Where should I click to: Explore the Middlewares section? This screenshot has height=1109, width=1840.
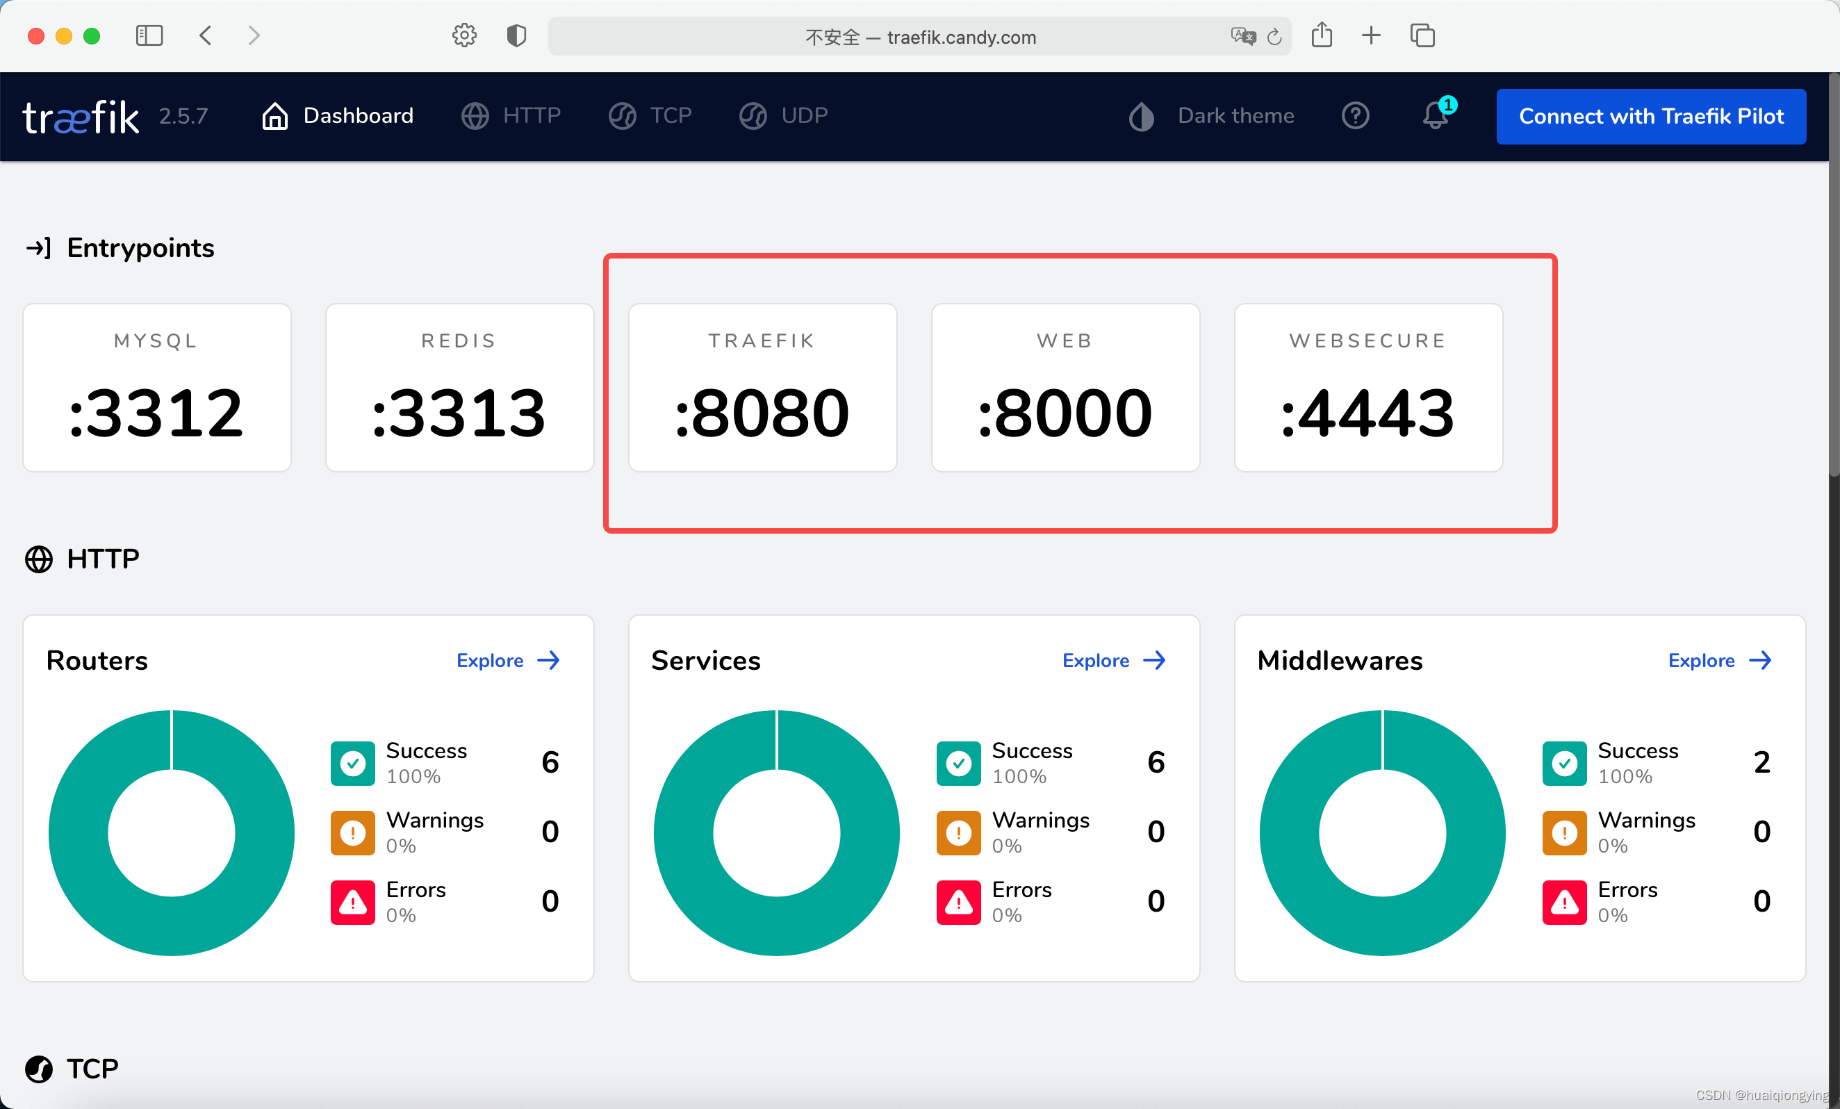point(1720,660)
